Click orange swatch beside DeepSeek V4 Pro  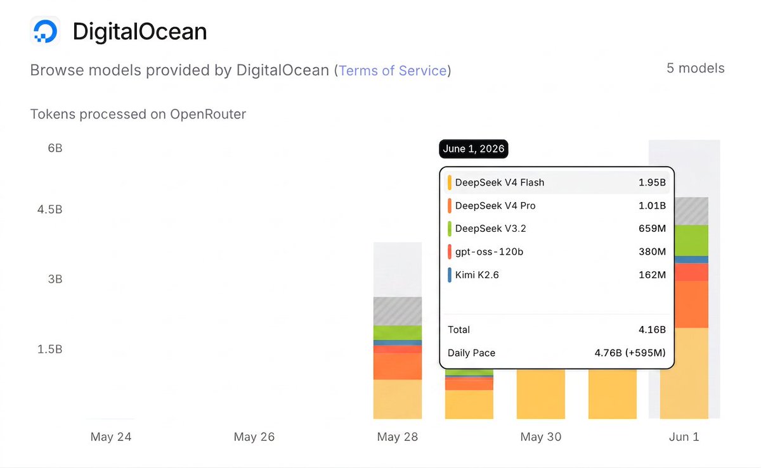point(450,206)
